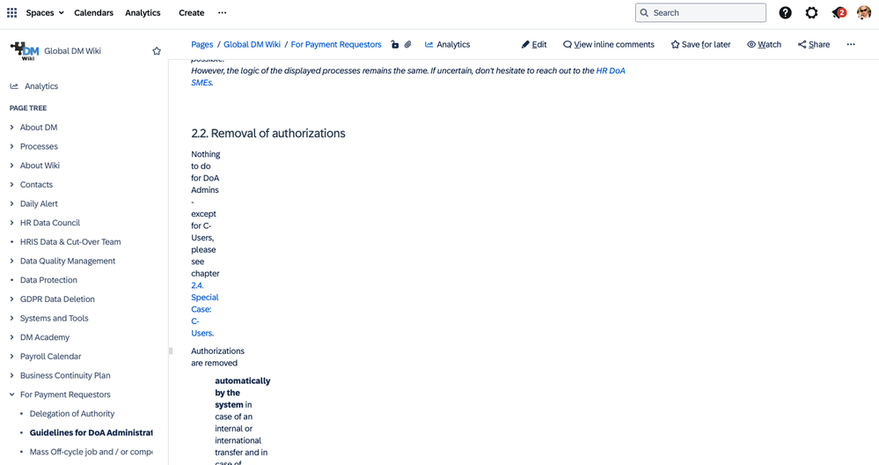
Task: Collapse the For Payment Requestors tree
Action: (x=11, y=395)
